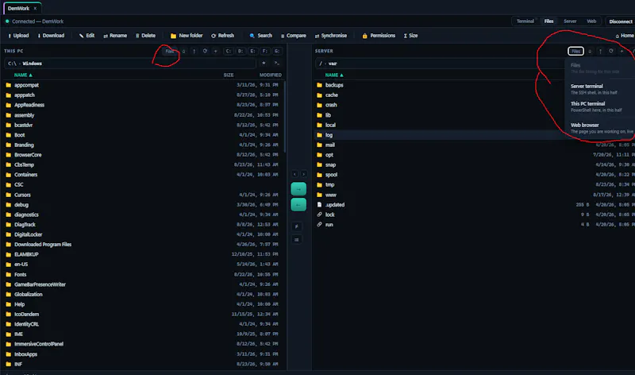Click the plus icon in the This PC pane
Viewport: 635px width, 375px height.
click(215, 51)
